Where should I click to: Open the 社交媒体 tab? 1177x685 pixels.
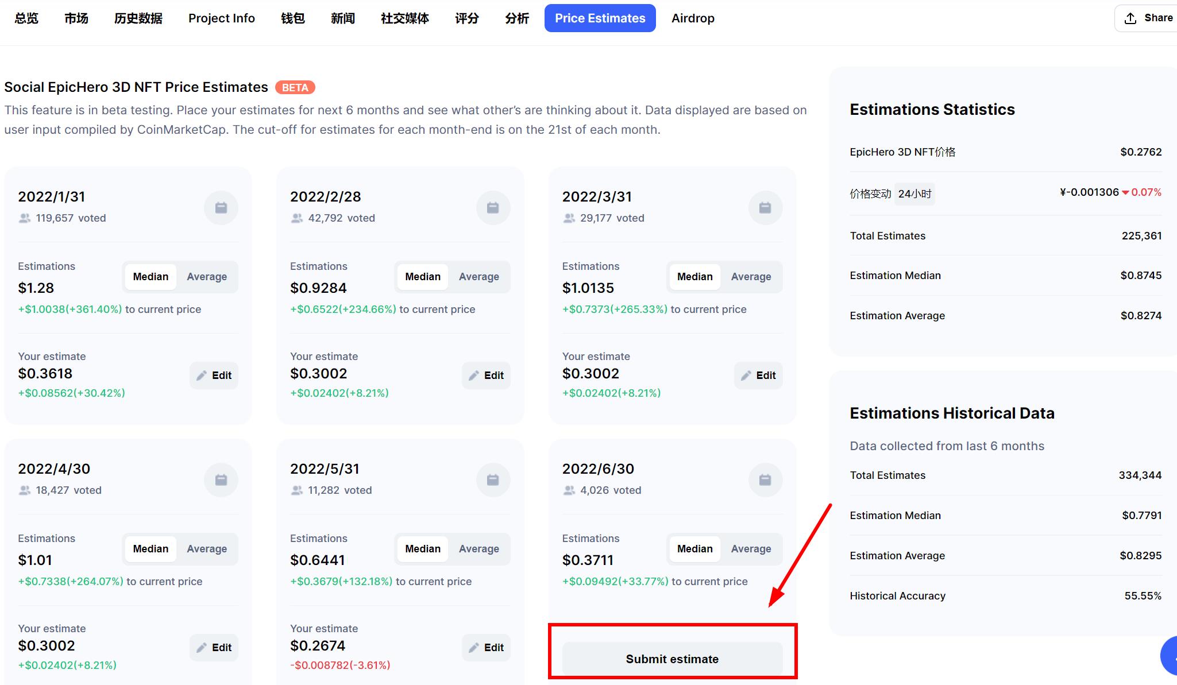pyautogui.click(x=405, y=18)
